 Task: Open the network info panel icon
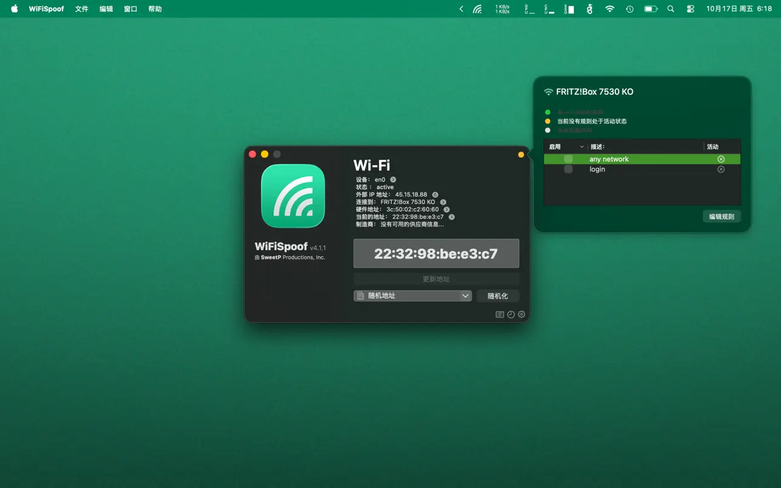point(500,314)
